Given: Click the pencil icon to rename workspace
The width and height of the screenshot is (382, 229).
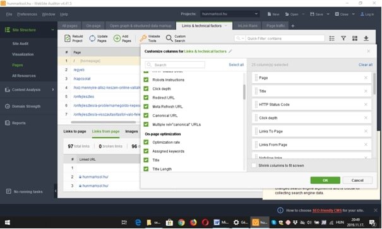Looking at the screenshot, I should (x=230, y=51).
